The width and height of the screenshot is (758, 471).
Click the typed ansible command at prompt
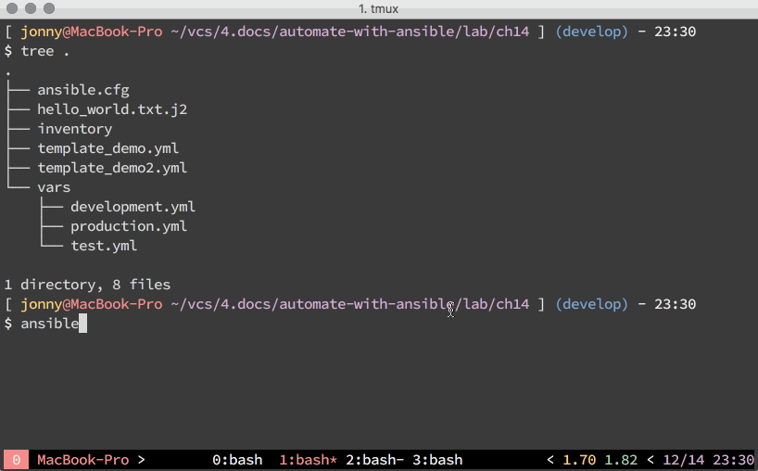click(49, 324)
